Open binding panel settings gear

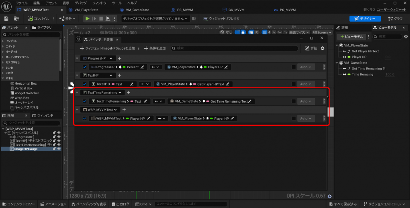coord(322,48)
